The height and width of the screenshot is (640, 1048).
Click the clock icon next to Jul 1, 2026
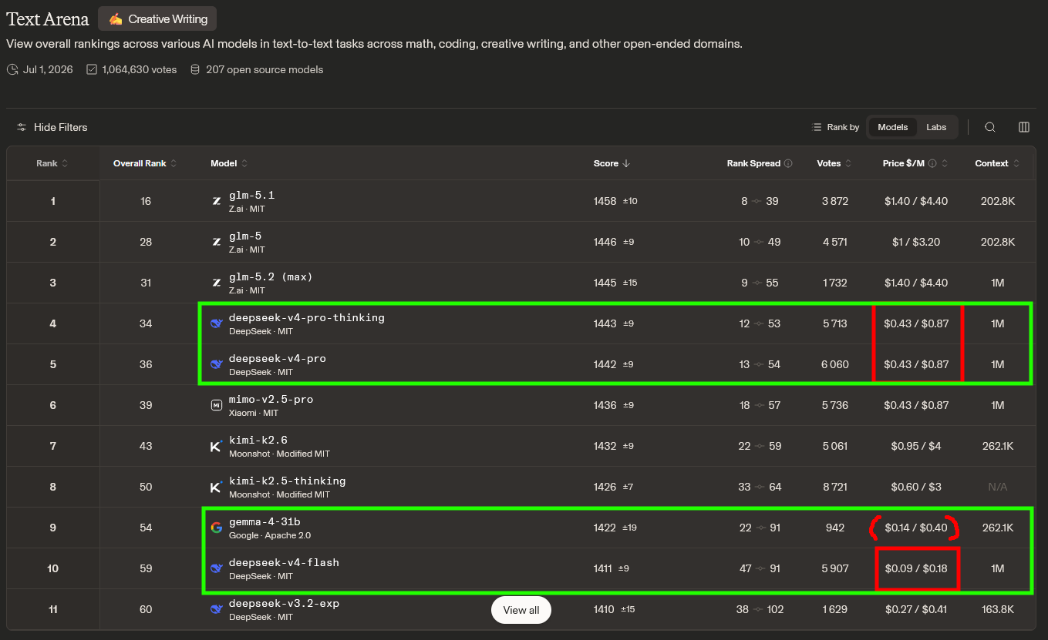12,69
